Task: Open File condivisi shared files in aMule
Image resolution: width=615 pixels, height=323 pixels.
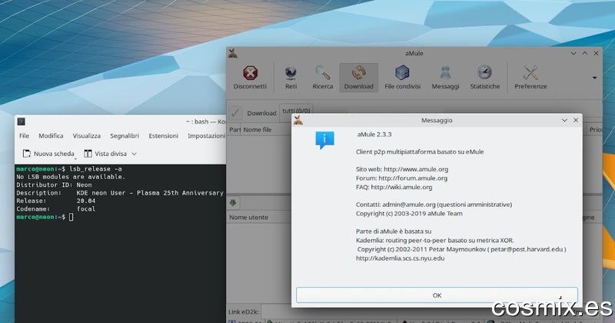Action: 402,78
